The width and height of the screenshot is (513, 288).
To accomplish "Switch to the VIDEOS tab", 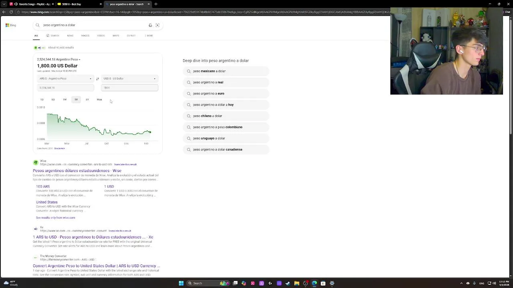I will pos(101,36).
